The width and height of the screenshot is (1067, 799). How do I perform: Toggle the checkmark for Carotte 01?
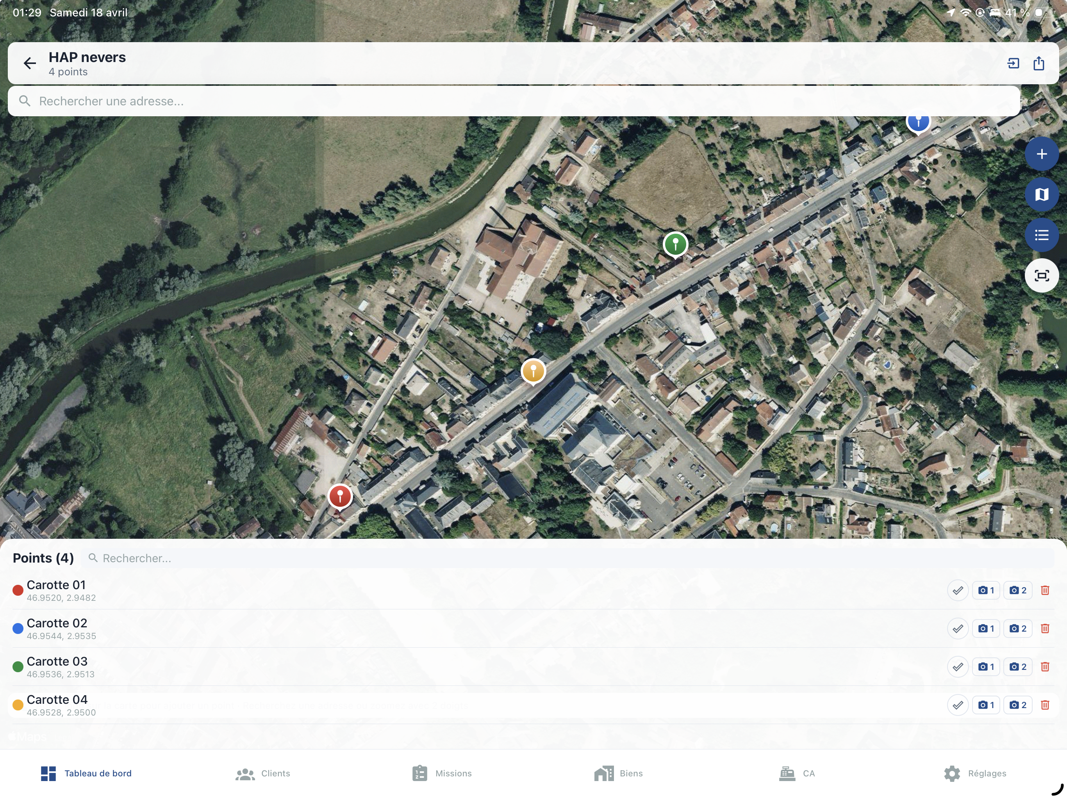[958, 590]
